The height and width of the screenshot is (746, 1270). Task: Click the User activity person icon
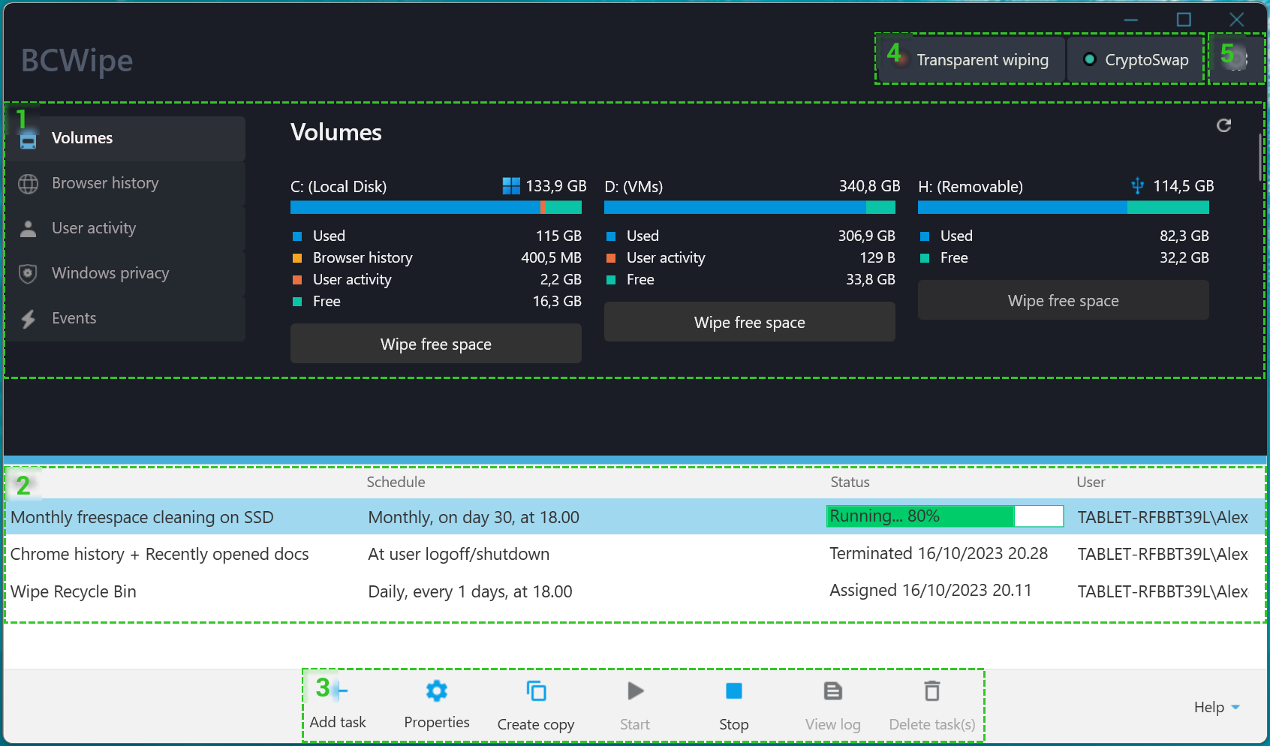[29, 229]
